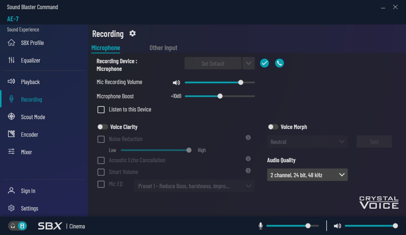Click the teal checkmark default device icon
406x235 pixels.
pyautogui.click(x=264, y=63)
